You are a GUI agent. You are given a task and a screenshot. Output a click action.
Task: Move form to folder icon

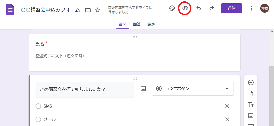pyautogui.click(x=88, y=10)
